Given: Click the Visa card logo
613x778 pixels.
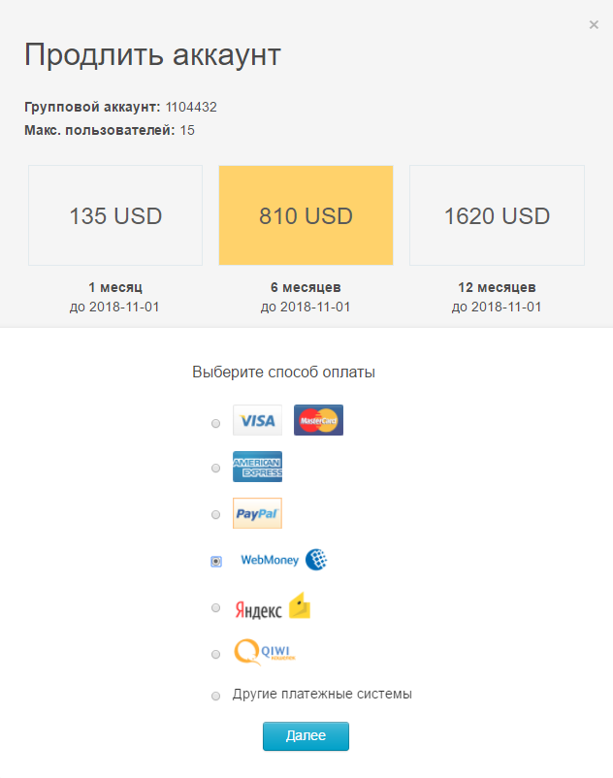Looking at the screenshot, I should [257, 420].
